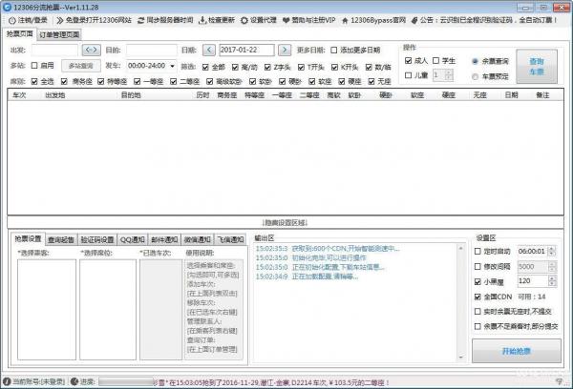The height and width of the screenshot is (389, 573).
Task: Click the 注销/登录 clock icon
Action: click(12, 20)
